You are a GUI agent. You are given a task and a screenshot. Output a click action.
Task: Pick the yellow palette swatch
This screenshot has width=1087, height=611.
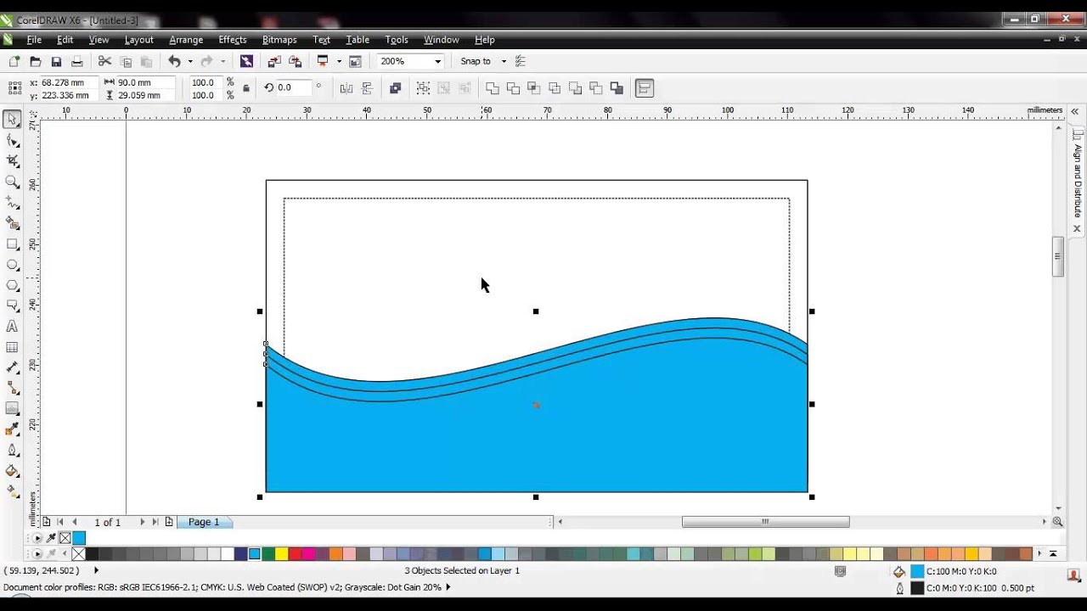click(x=281, y=554)
